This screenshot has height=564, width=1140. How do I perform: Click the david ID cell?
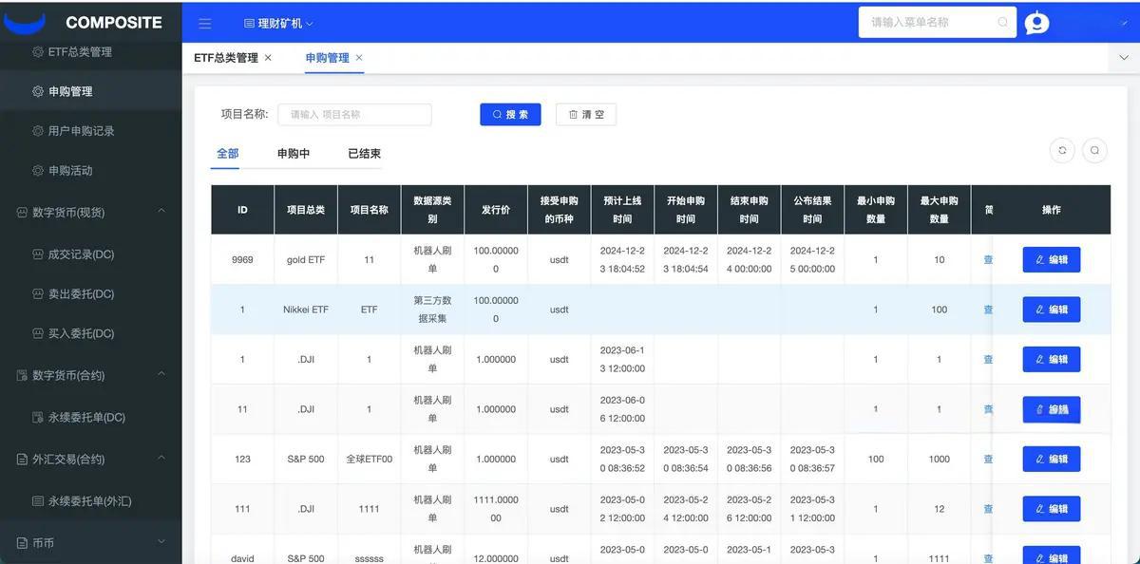(242, 558)
